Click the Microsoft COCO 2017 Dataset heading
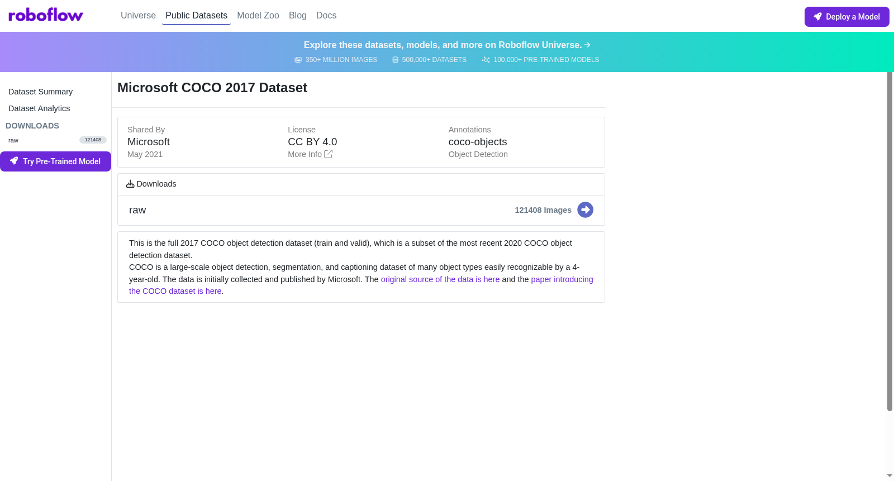The height and width of the screenshot is (481, 894). coord(212,88)
